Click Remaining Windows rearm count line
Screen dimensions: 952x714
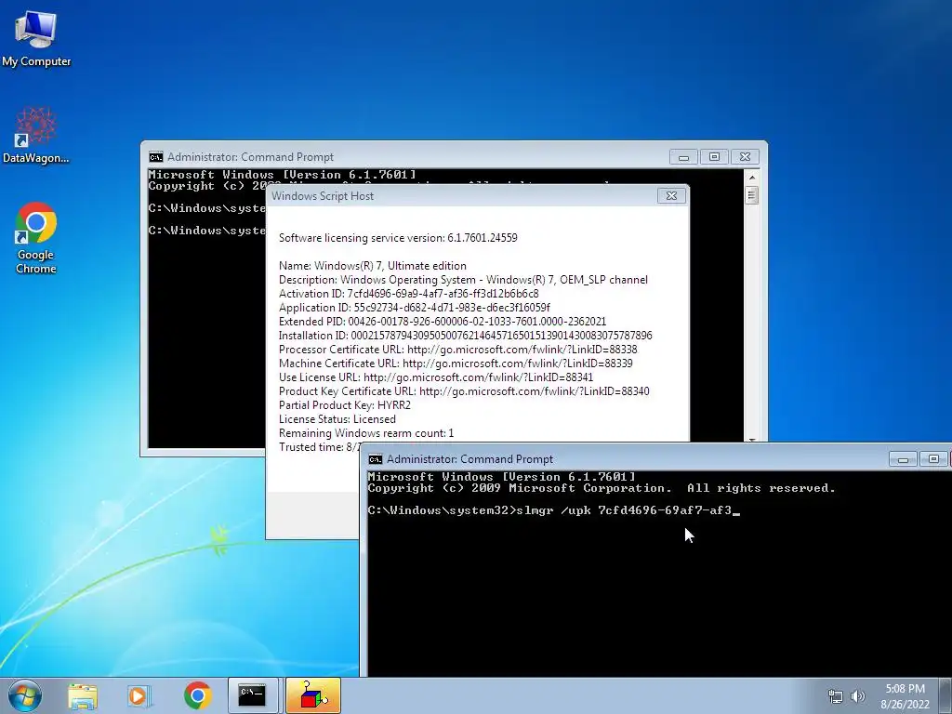pyautogui.click(x=366, y=433)
